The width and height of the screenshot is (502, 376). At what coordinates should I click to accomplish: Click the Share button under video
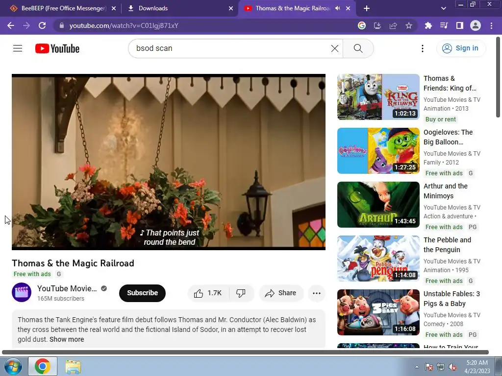tap(281, 293)
